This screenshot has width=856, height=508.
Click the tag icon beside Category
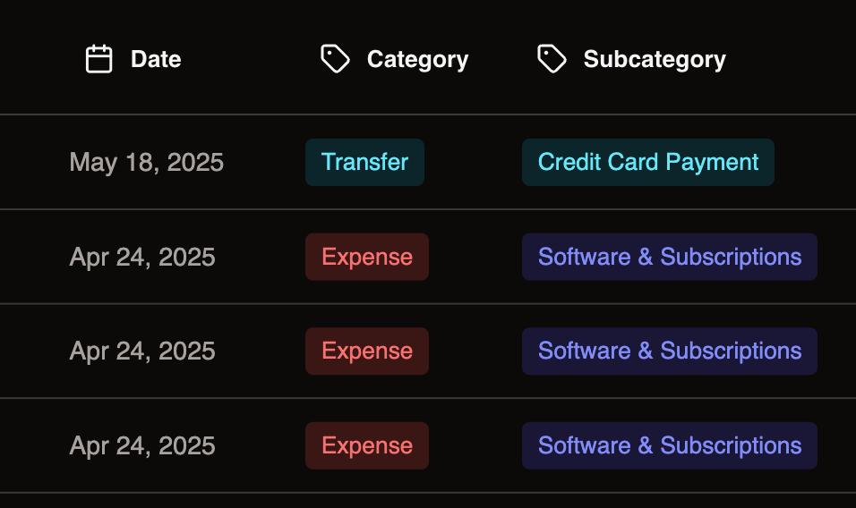pyautogui.click(x=335, y=59)
